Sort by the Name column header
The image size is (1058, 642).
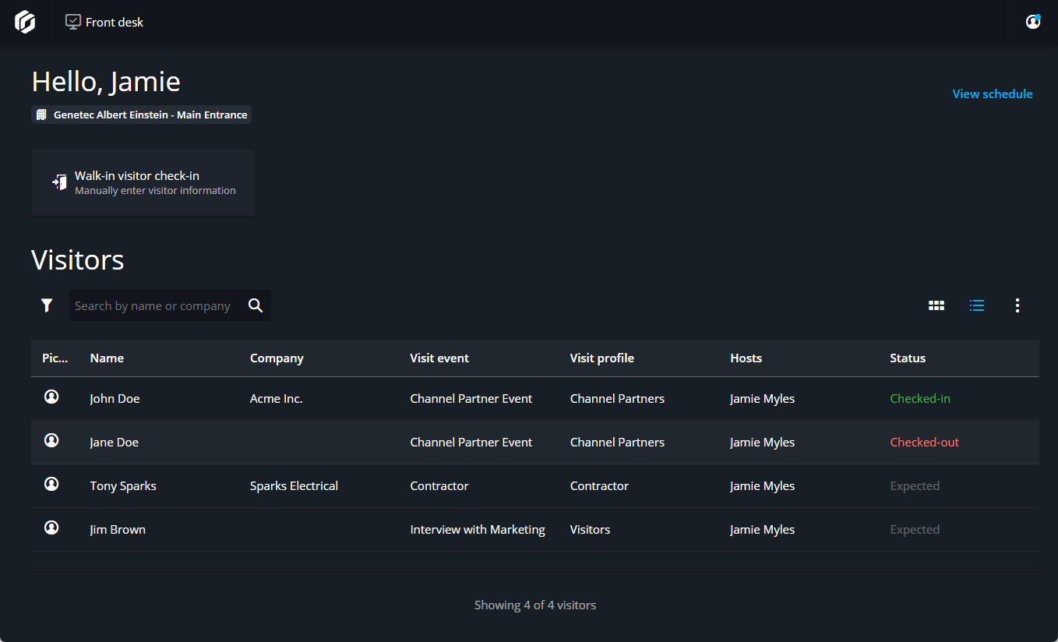107,358
